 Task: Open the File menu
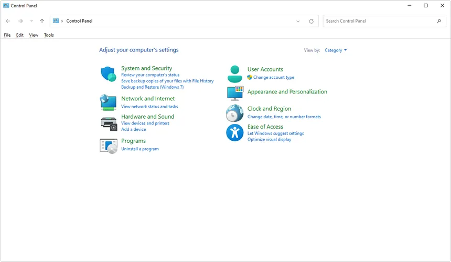7,35
